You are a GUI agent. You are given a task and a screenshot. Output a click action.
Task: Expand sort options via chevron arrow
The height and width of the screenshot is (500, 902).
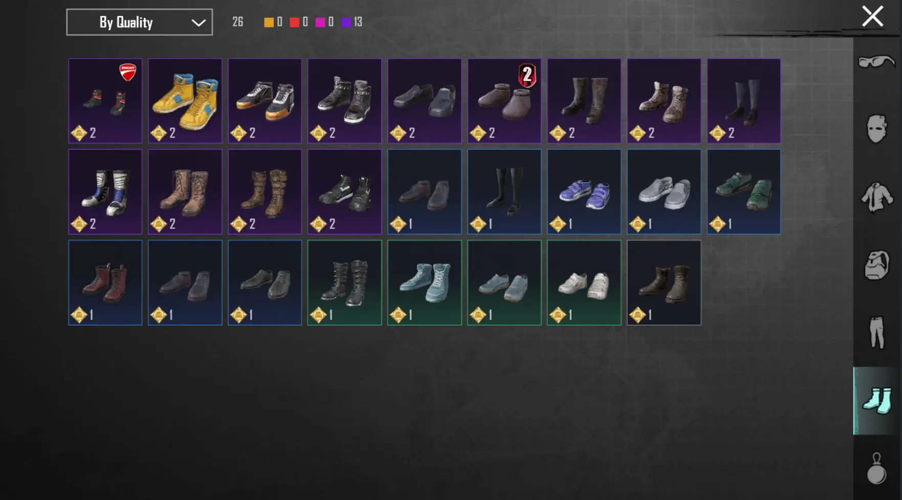(x=198, y=23)
